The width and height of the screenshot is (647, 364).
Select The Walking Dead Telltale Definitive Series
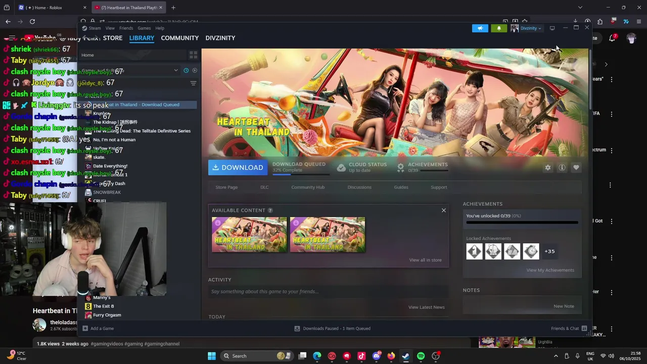(x=142, y=131)
